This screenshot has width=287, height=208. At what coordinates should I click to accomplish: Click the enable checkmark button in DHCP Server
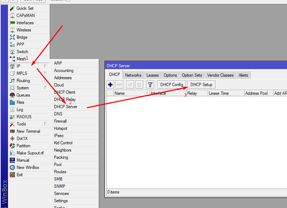(130, 85)
